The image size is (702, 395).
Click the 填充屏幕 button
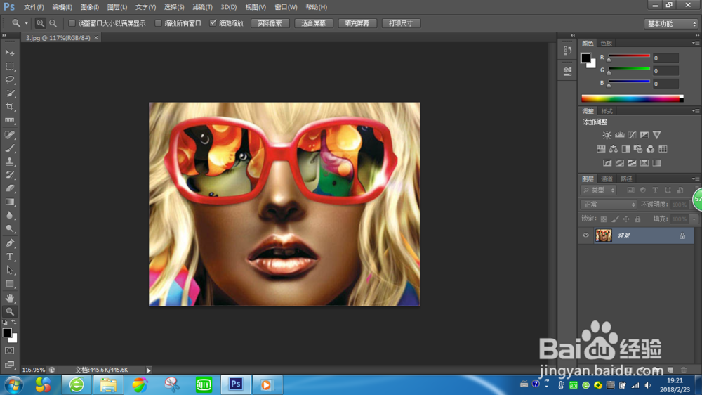tap(357, 23)
